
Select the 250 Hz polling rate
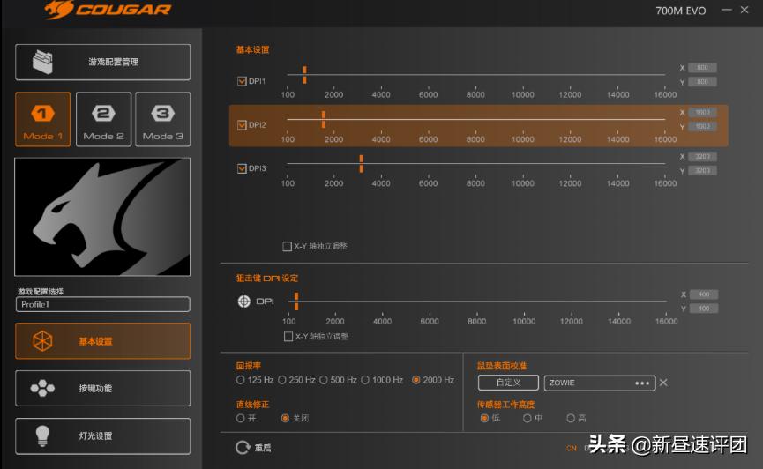click(281, 380)
